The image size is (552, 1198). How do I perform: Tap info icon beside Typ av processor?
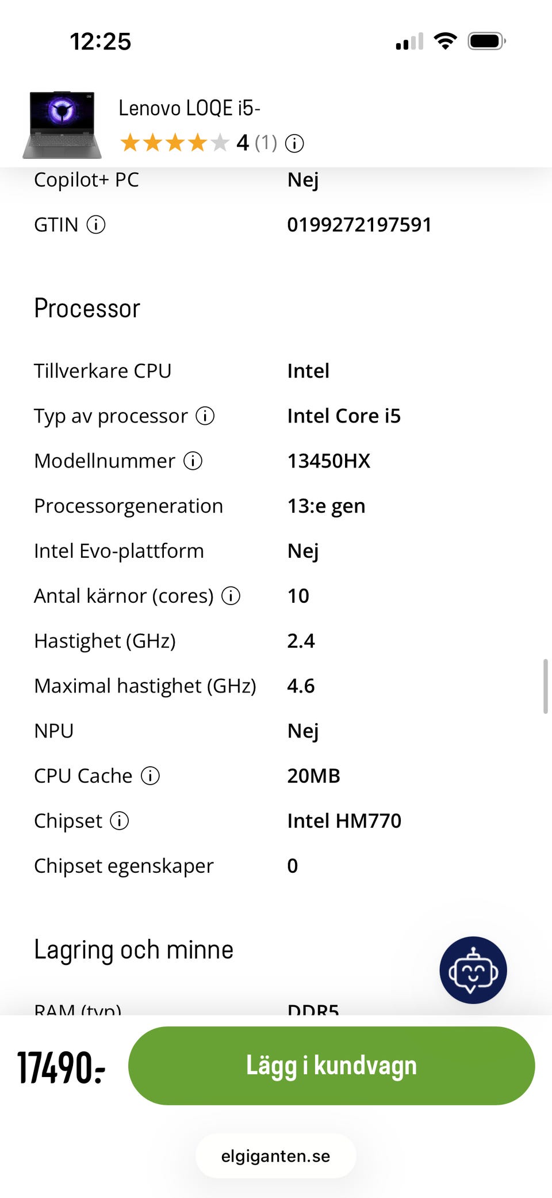(205, 416)
